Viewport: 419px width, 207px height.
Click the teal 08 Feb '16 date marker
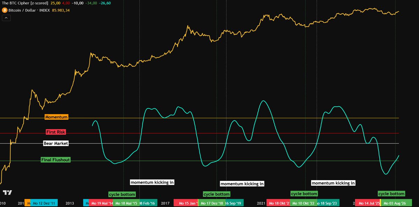click(148, 203)
